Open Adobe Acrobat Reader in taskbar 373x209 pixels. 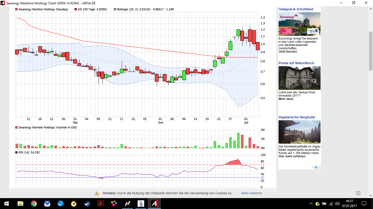(x=100, y=204)
